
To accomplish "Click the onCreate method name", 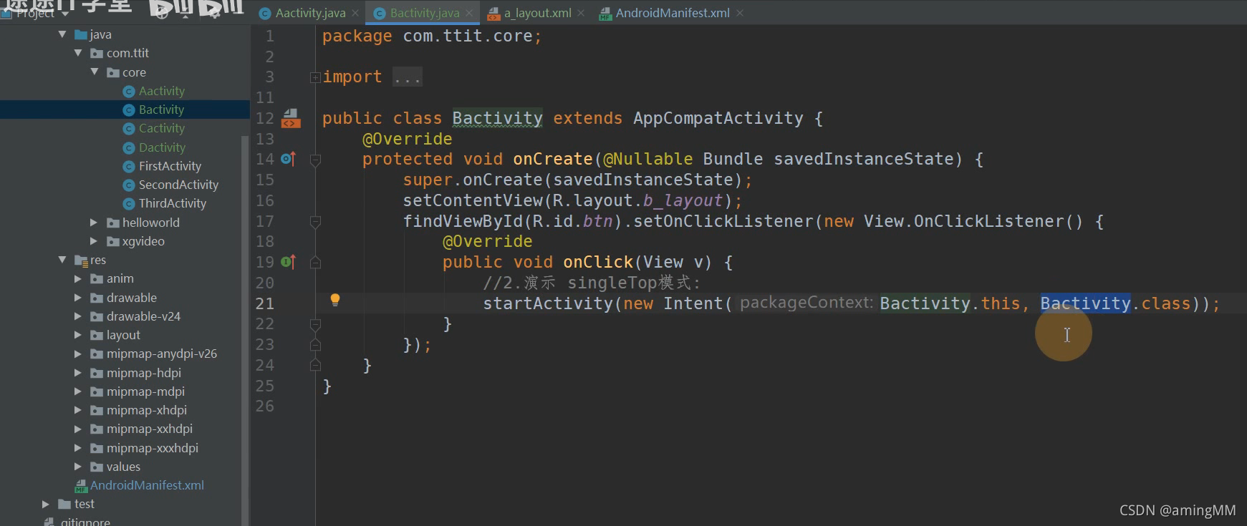I will point(553,159).
